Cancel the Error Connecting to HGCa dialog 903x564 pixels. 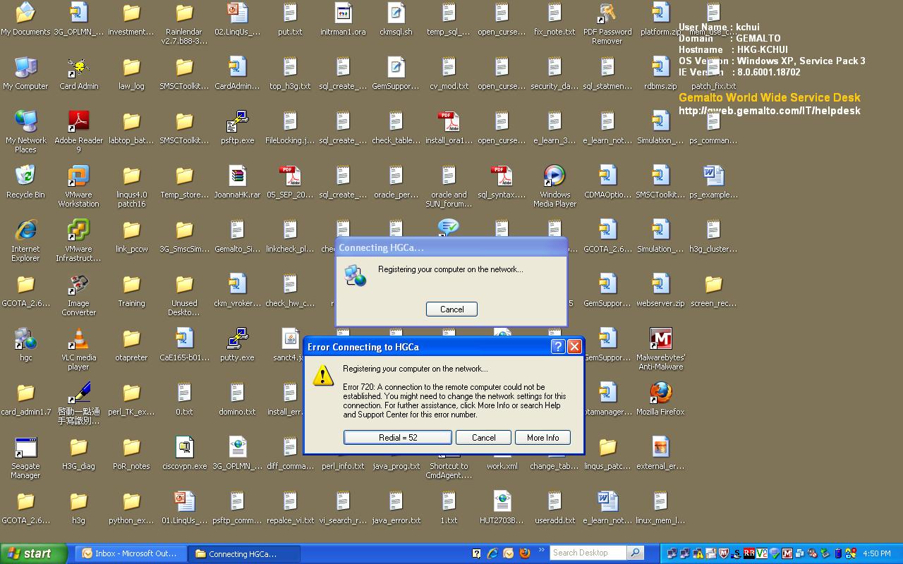click(x=483, y=438)
